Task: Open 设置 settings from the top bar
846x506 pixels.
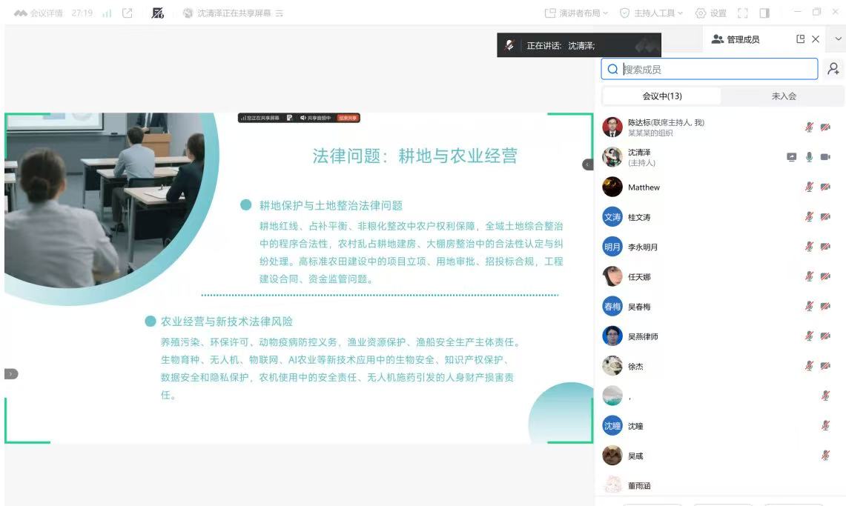Action: click(710, 13)
